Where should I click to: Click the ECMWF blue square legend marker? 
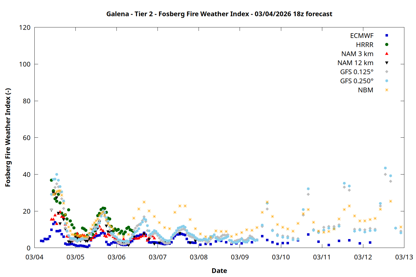[387, 35]
